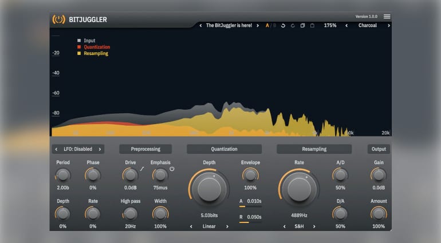Click the paste state clipboard icon

click(x=312, y=26)
